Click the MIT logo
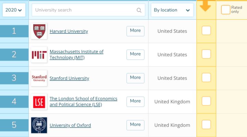The width and height of the screenshot is (247, 137). click(39, 55)
